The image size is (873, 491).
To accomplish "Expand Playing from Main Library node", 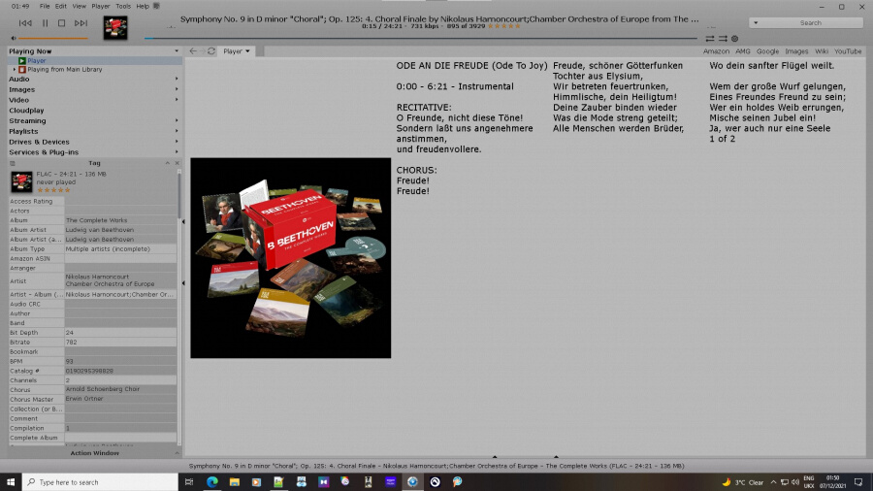I will pyautogui.click(x=15, y=70).
